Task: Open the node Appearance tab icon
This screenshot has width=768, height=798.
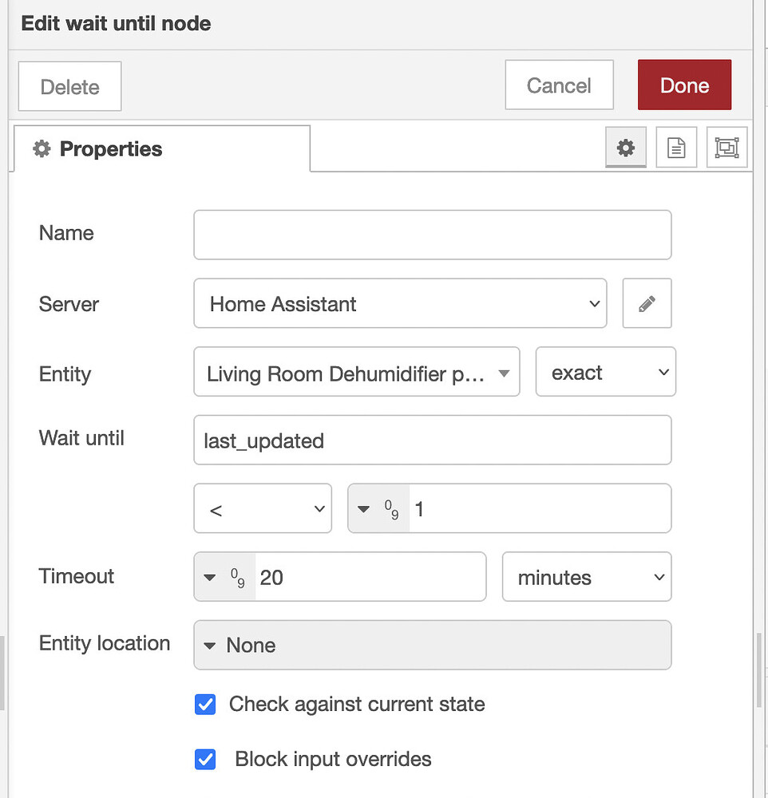Action: (727, 148)
